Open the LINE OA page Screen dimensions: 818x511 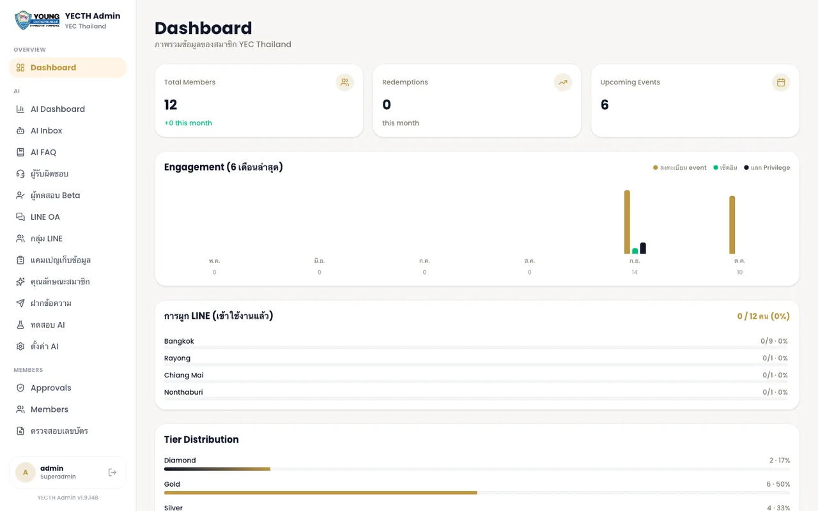(68, 217)
